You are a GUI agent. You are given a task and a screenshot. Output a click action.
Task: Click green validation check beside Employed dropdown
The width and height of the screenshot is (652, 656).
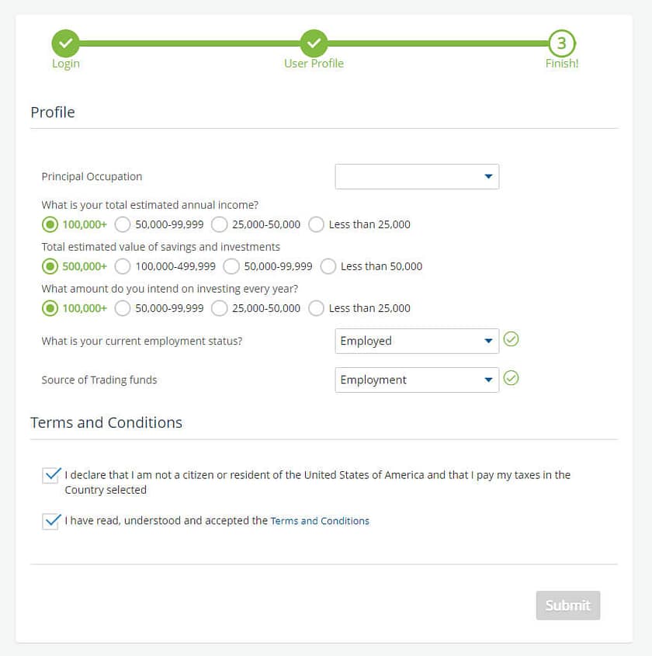tap(511, 339)
